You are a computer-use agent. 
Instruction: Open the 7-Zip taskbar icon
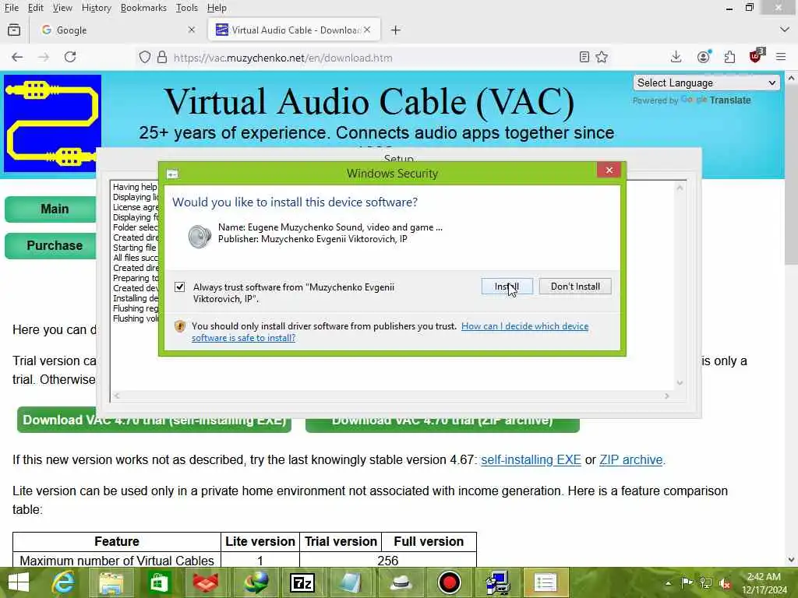[x=302, y=582]
